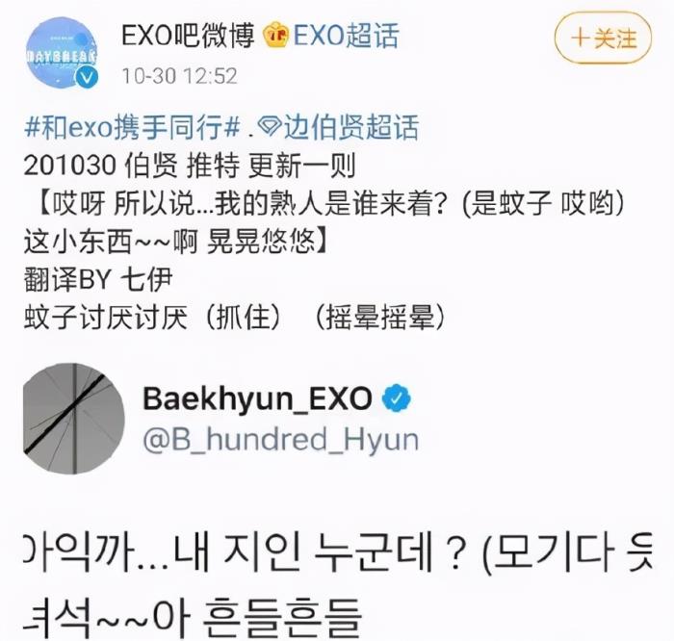Tap the second Korean line 흔들흔들
The width and height of the screenshot is (674, 641).
[192, 619]
